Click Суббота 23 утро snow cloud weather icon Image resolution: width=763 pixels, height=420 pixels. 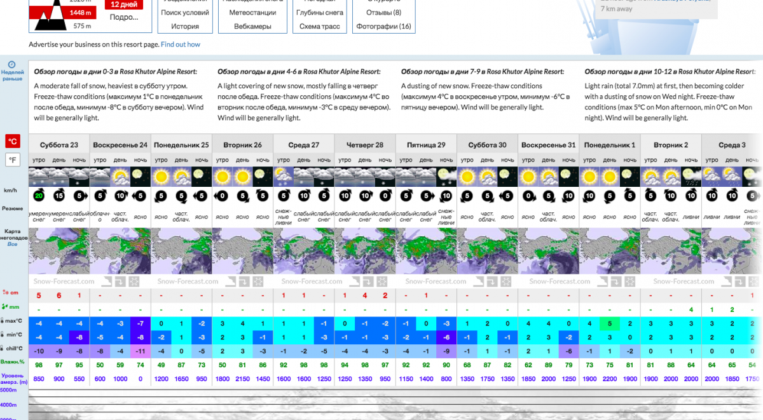click(x=39, y=175)
